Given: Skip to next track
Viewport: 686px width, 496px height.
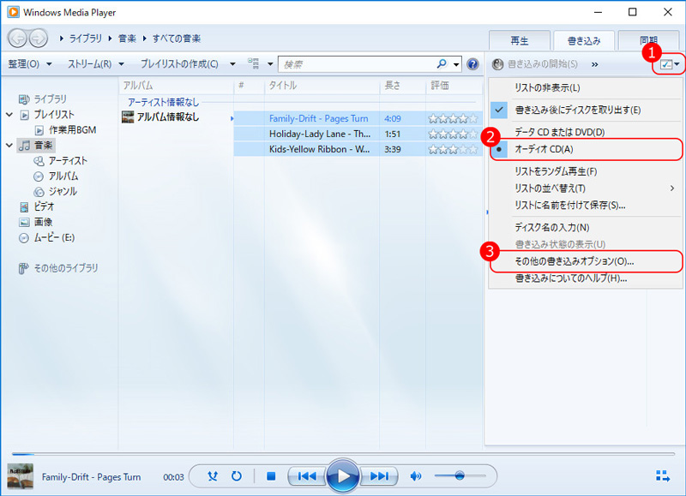Looking at the screenshot, I should pyautogui.click(x=379, y=476).
